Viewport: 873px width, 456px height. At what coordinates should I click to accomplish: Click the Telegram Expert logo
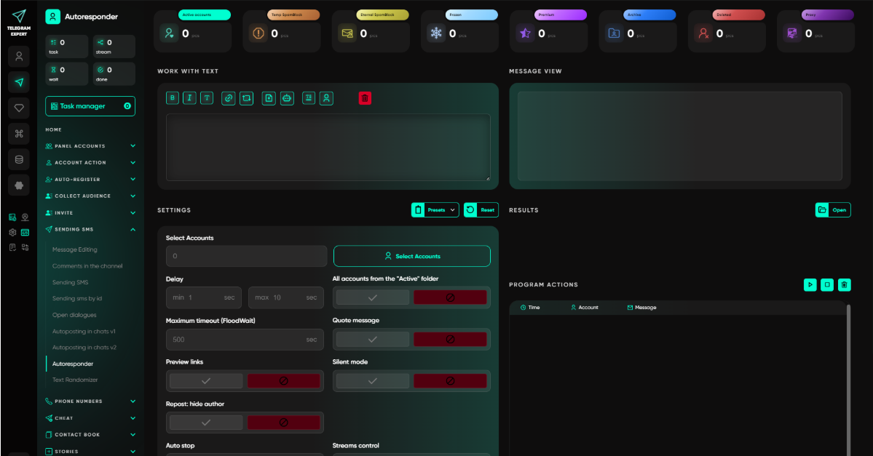tap(19, 23)
